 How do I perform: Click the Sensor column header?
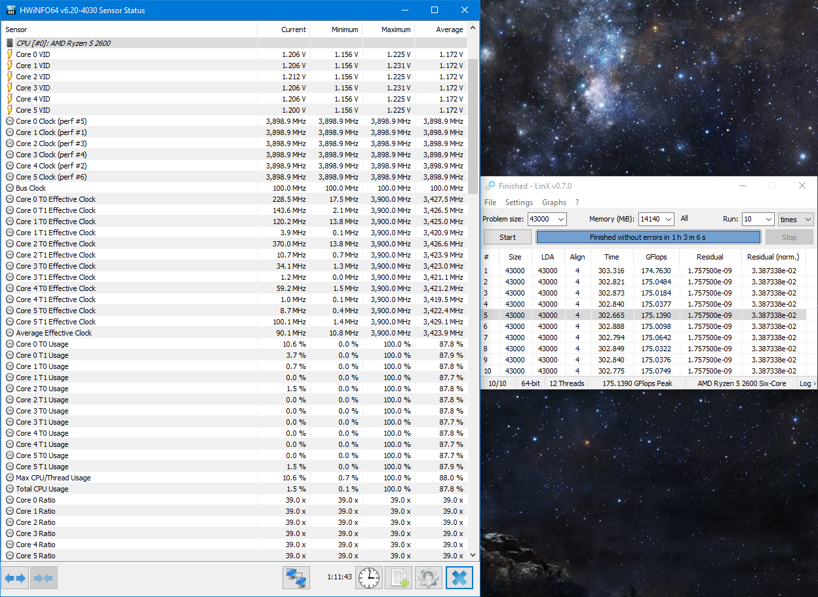tap(129, 29)
